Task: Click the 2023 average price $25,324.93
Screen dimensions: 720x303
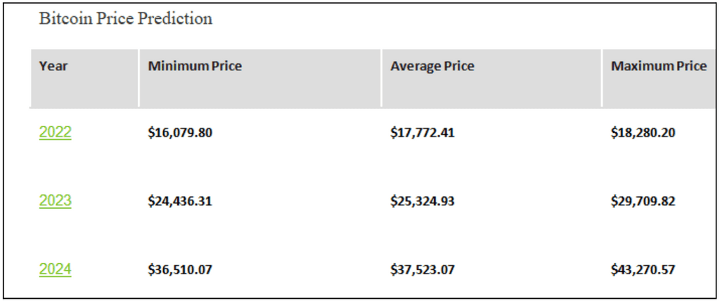Action: 423,201
